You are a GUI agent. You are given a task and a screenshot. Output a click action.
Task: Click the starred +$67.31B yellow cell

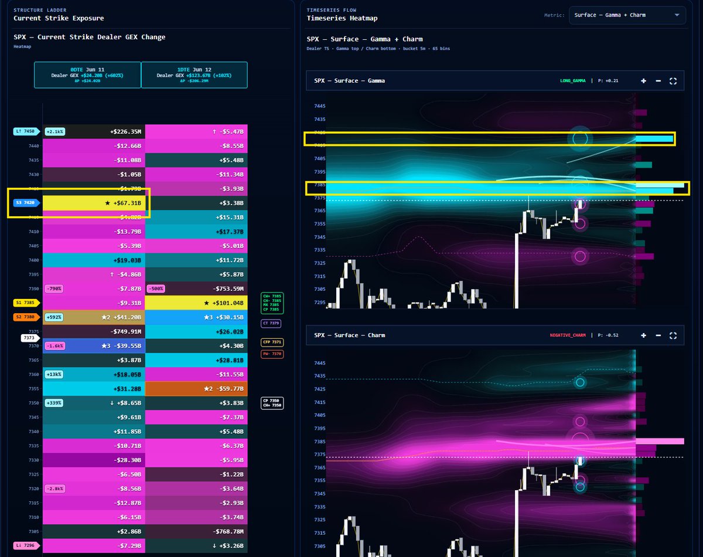pos(94,203)
